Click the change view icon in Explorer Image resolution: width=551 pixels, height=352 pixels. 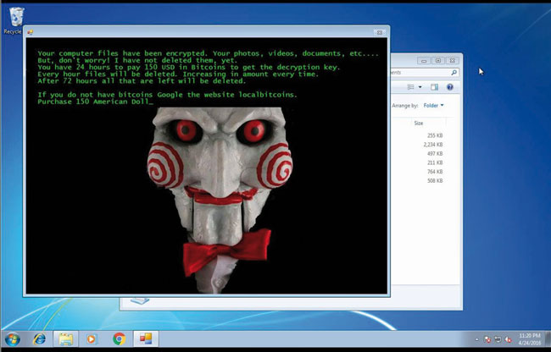(410, 87)
